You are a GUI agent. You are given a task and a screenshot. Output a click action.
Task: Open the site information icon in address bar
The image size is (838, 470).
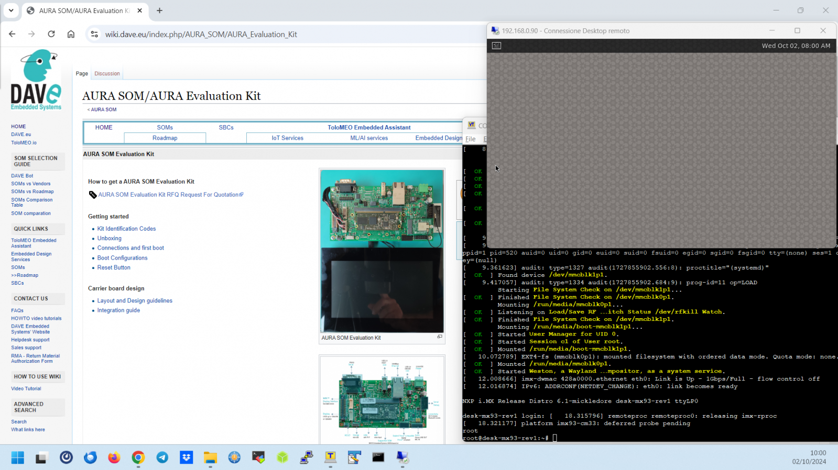(x=94, y=34)
